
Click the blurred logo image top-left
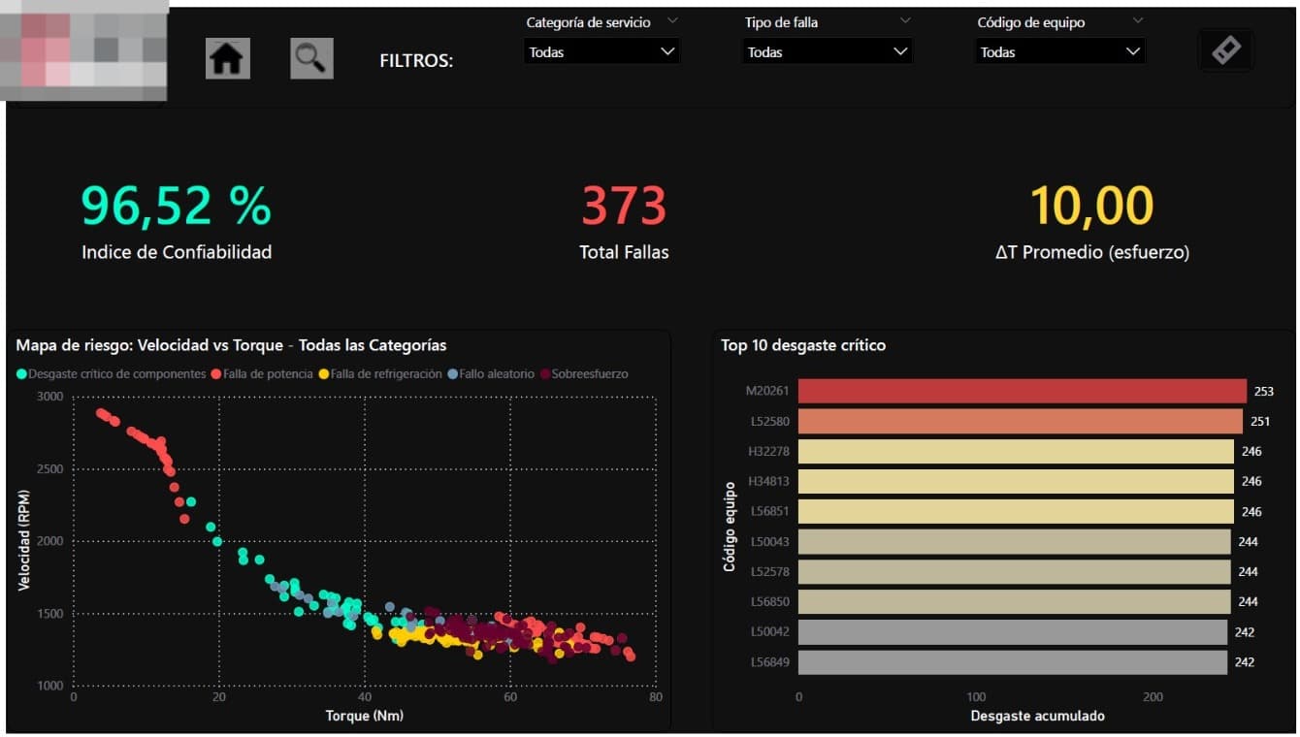pyautogui.click(x=84, y=50)
